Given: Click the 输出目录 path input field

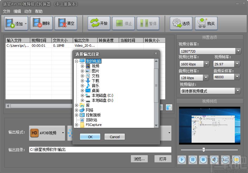Looking at the screenshot, I should pos(100,149).
